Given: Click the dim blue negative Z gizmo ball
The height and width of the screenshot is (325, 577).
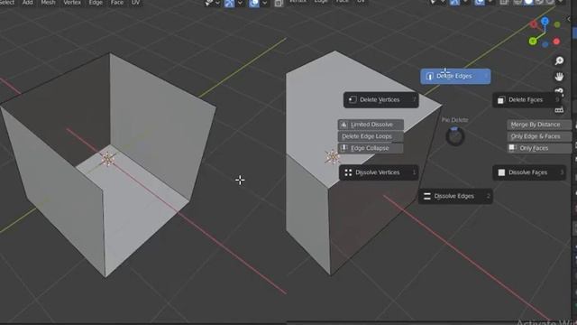Looking at the screenshot, I should 545,44.
